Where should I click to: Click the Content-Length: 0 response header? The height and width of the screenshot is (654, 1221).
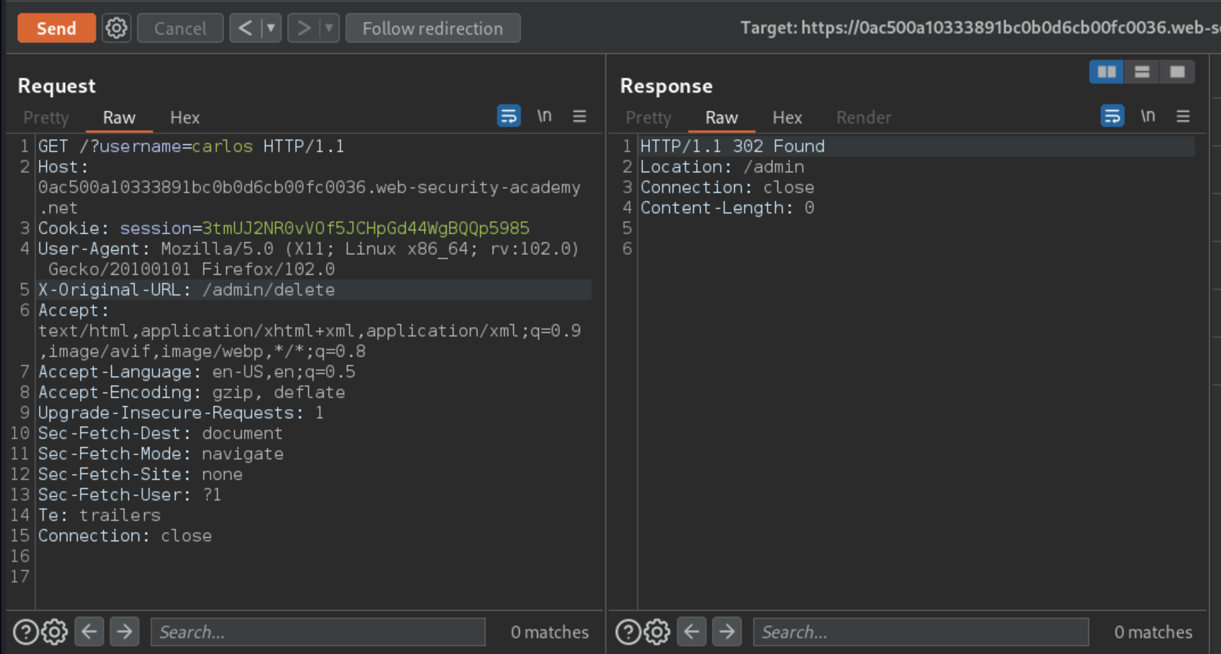click(727, 208)
